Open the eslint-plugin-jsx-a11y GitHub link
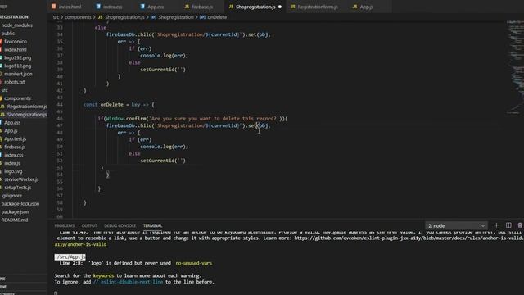This screenshot has width=524, height=295. pos(409,238)
